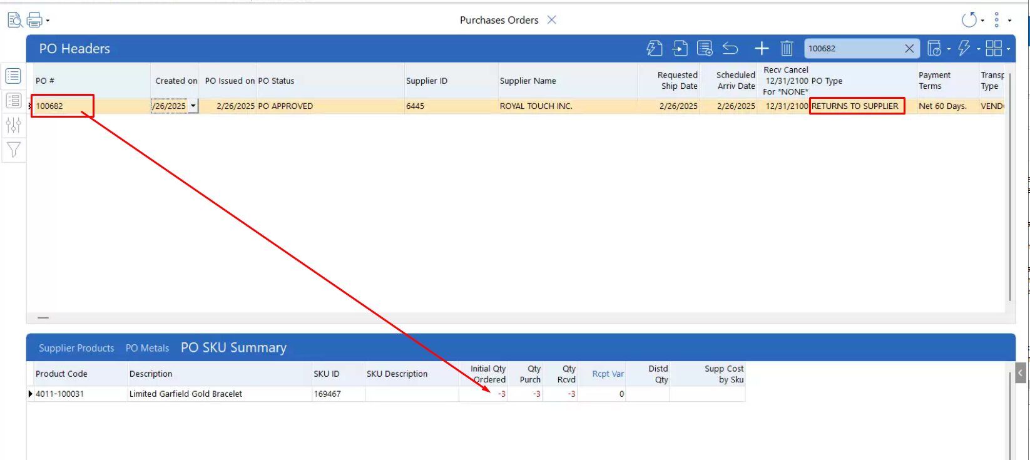The width and height of the screenshot is (1030, 460).
Task: Select PO number 100682 cell
Action: [92, 106]
